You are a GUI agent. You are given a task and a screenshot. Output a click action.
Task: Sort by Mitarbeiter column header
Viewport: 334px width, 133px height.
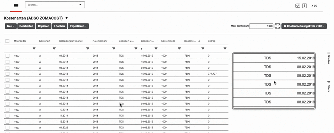pos(20,41)
